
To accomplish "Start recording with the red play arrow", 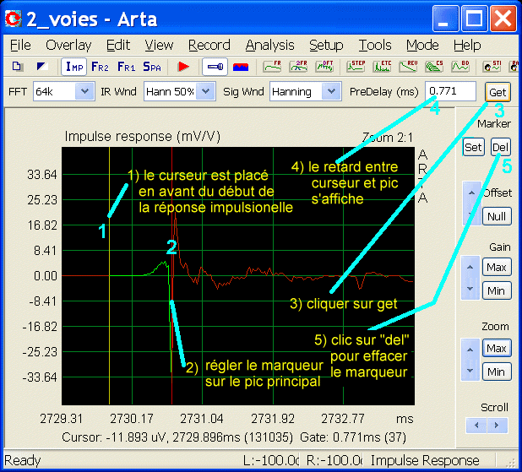I will point(182,67).
